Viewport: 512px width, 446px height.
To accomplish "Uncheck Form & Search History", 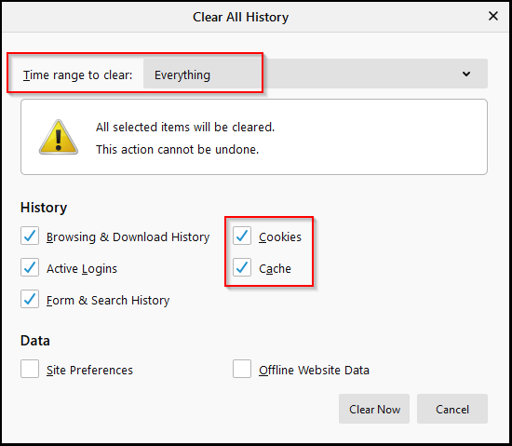I will pos(30,299).
